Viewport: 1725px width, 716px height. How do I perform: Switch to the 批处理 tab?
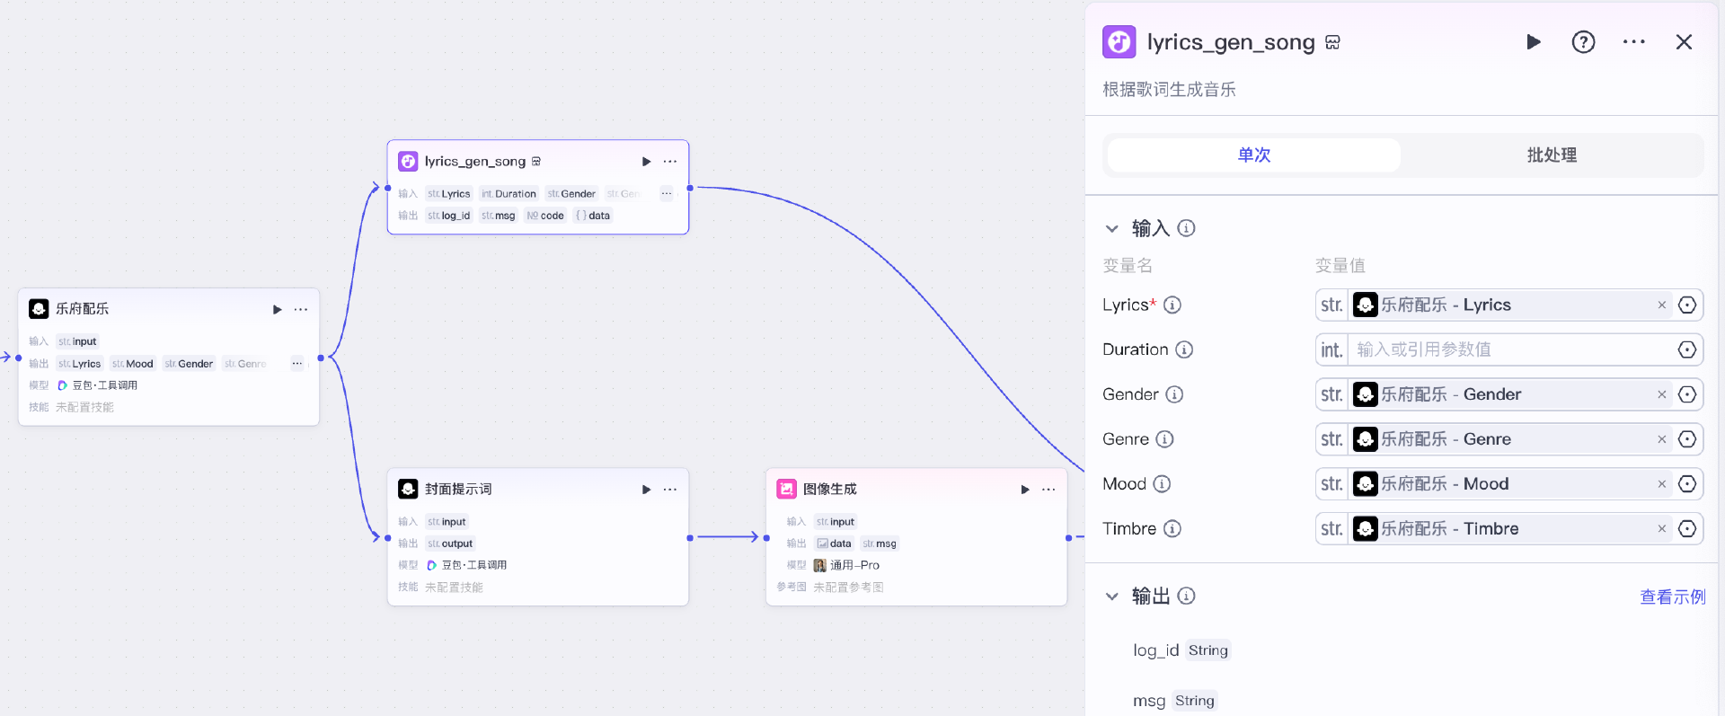pos(1552,155)
